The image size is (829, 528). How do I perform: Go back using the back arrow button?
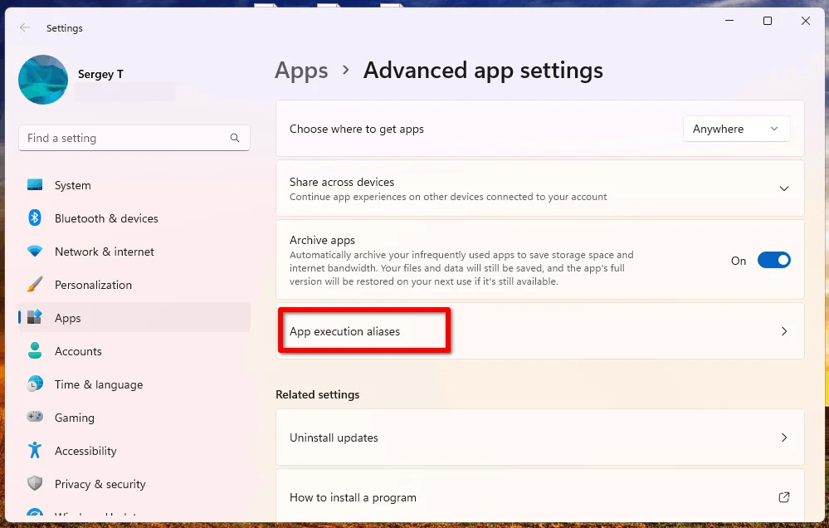click(x=25, y=28)
